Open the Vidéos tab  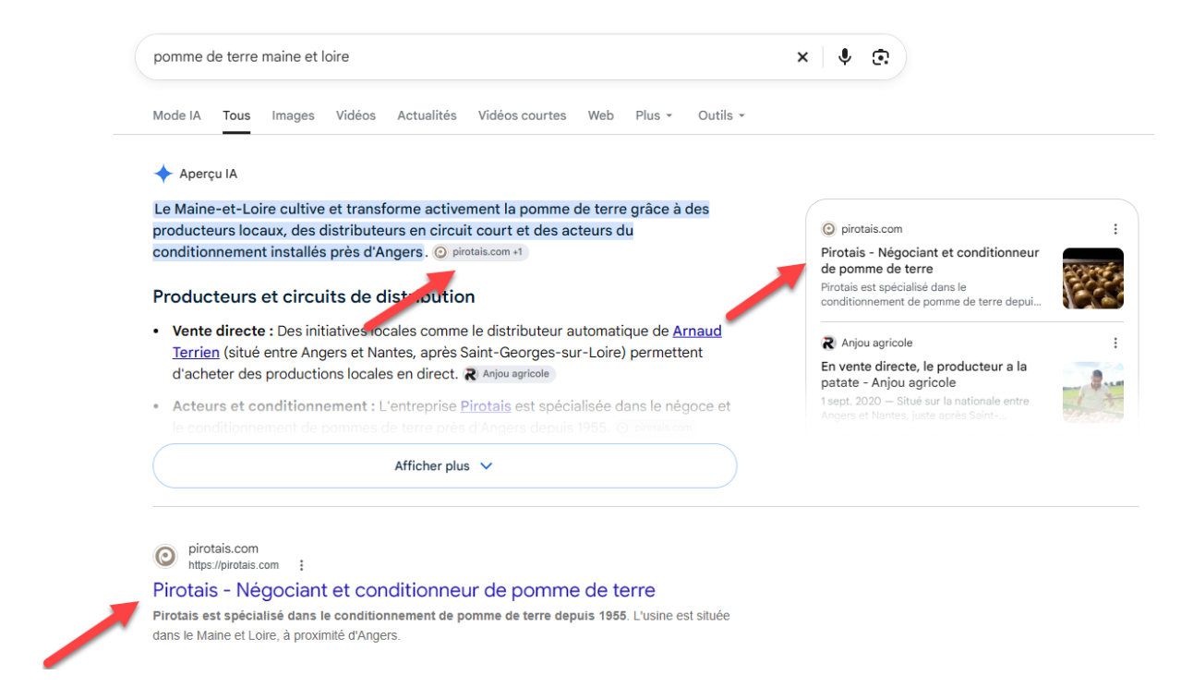[356, 115]
